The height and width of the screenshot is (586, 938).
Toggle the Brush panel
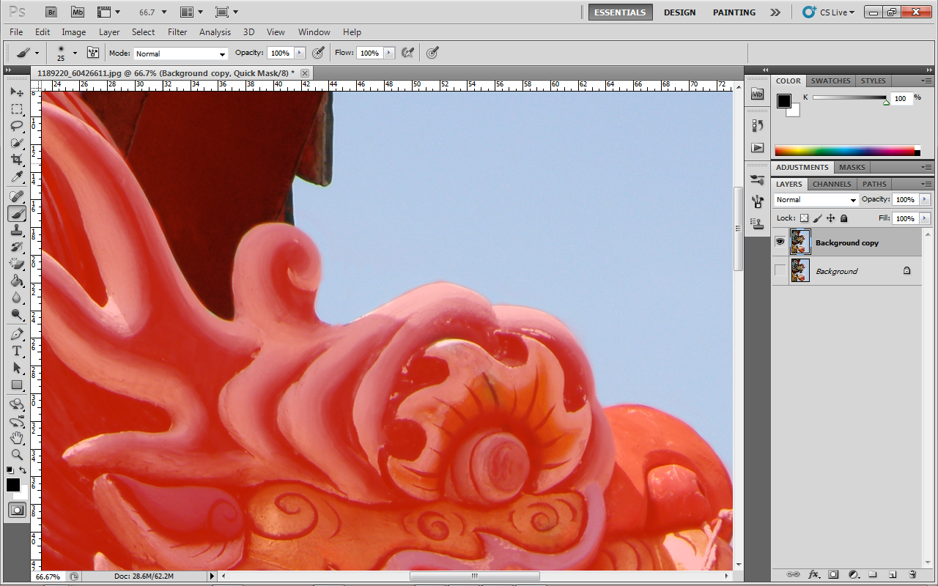[x=93, y=53]
